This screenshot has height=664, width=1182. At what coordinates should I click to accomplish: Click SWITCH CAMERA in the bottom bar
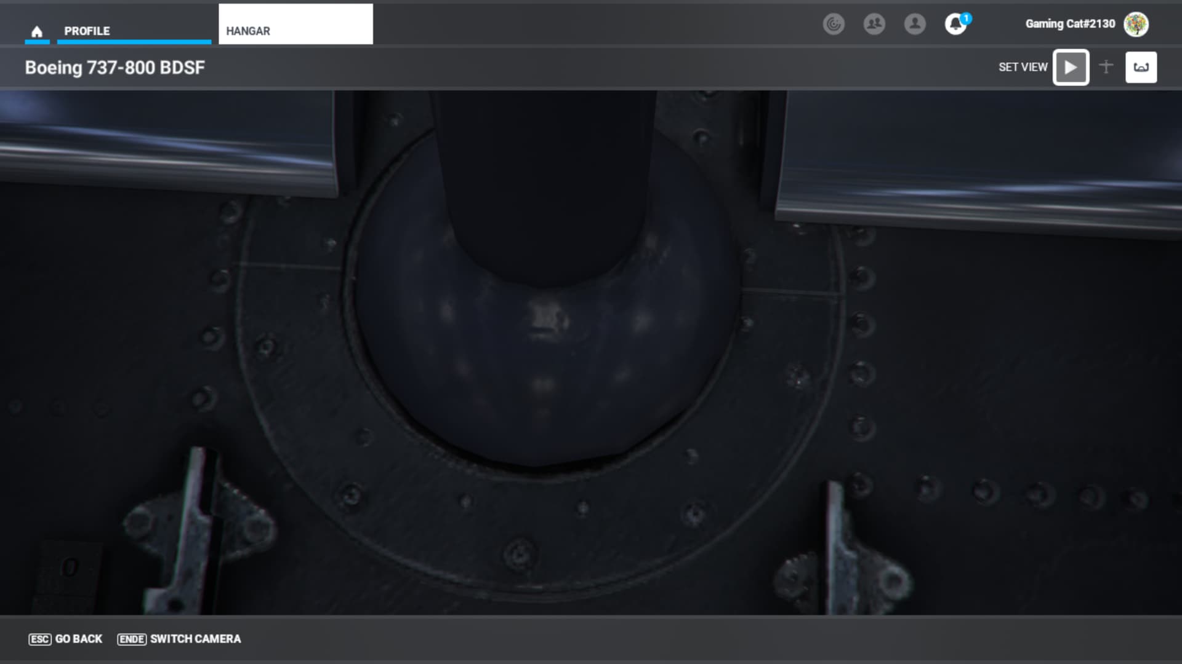click(x=195, y=639)
